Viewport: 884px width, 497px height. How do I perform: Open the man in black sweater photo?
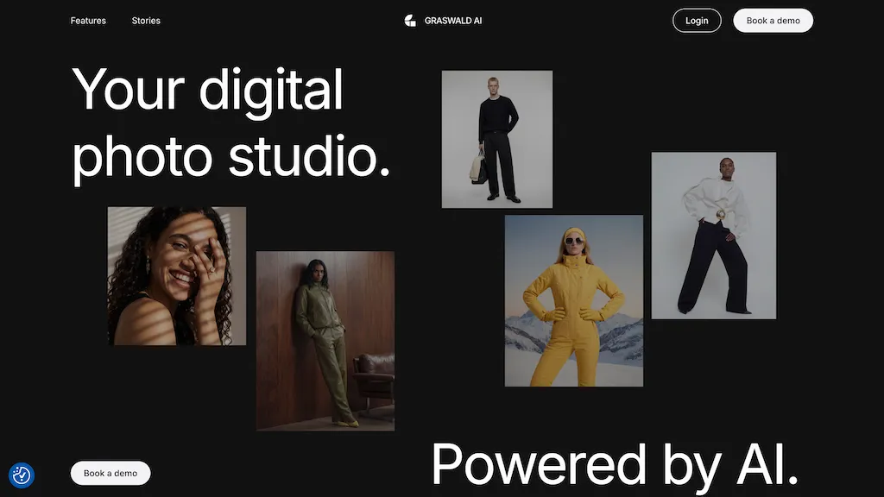(x=496, y=139)
